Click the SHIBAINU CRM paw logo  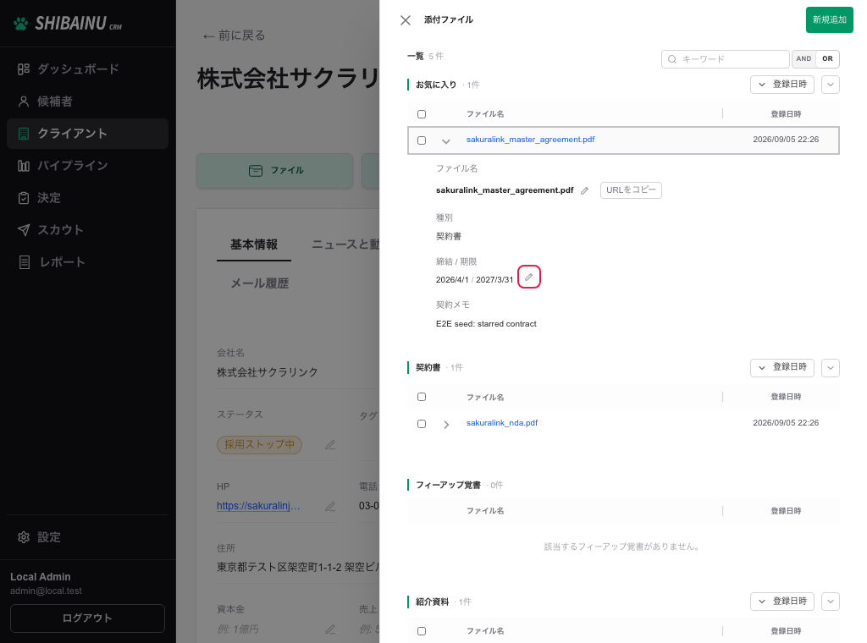[68, 24]
